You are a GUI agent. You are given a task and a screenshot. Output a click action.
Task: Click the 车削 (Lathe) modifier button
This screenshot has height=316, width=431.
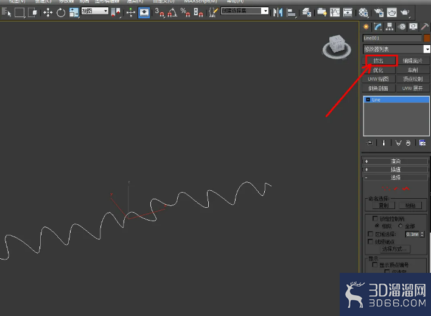click(x=412, y=70)
